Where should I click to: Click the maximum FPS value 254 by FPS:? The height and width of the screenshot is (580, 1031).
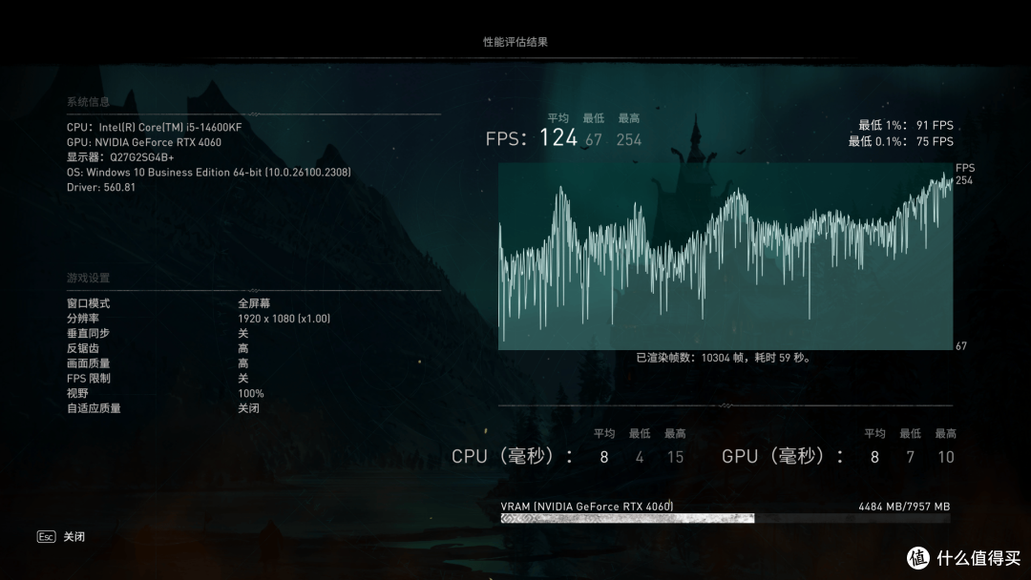(x=628, y=140)
